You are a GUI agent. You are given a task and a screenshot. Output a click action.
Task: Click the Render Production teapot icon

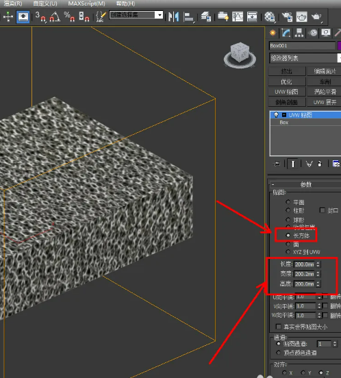pyautogui.click(x=316, y=17)
